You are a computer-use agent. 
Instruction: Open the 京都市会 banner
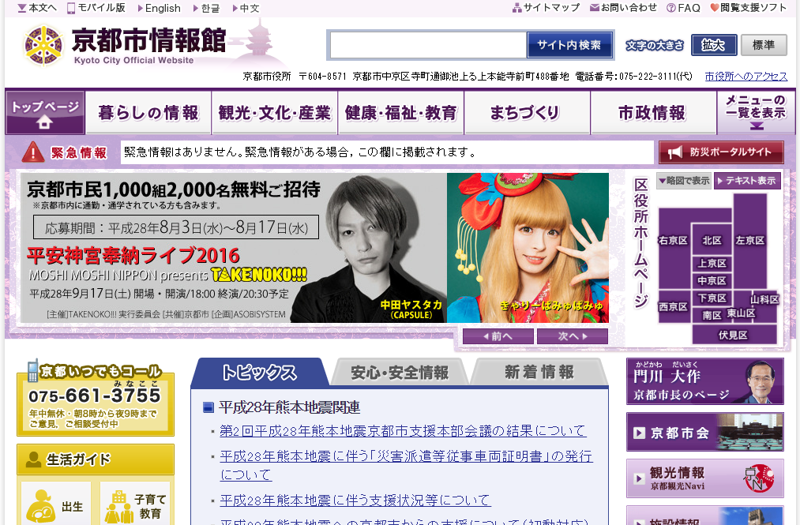[704, 432]
